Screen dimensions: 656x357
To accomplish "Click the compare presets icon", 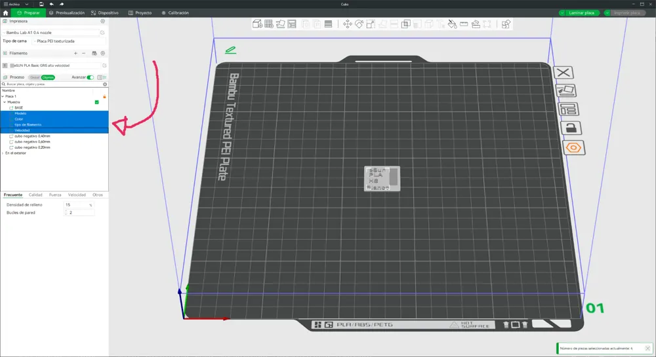I will pos(100,77).
